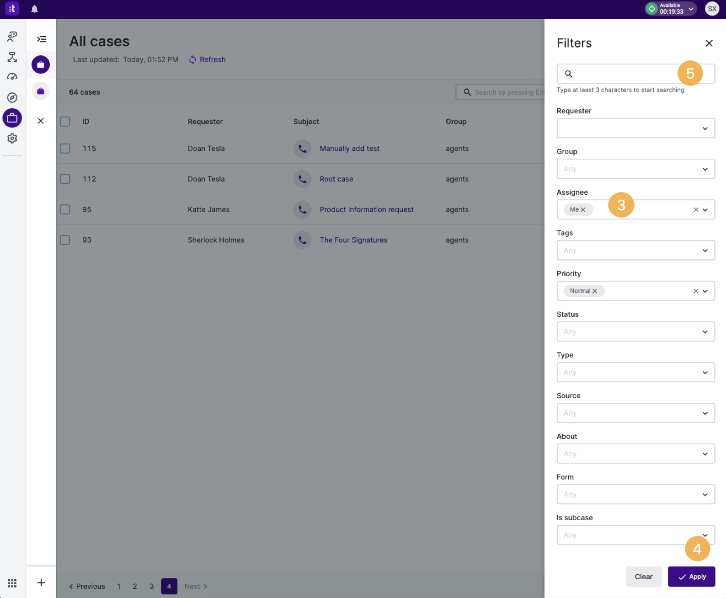
Task: Clear all filters
Action: (x=644, y=577)
